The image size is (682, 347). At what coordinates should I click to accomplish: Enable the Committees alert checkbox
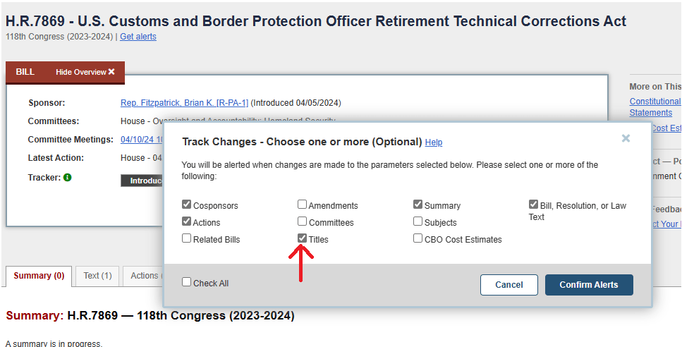[x=303, y=221]
